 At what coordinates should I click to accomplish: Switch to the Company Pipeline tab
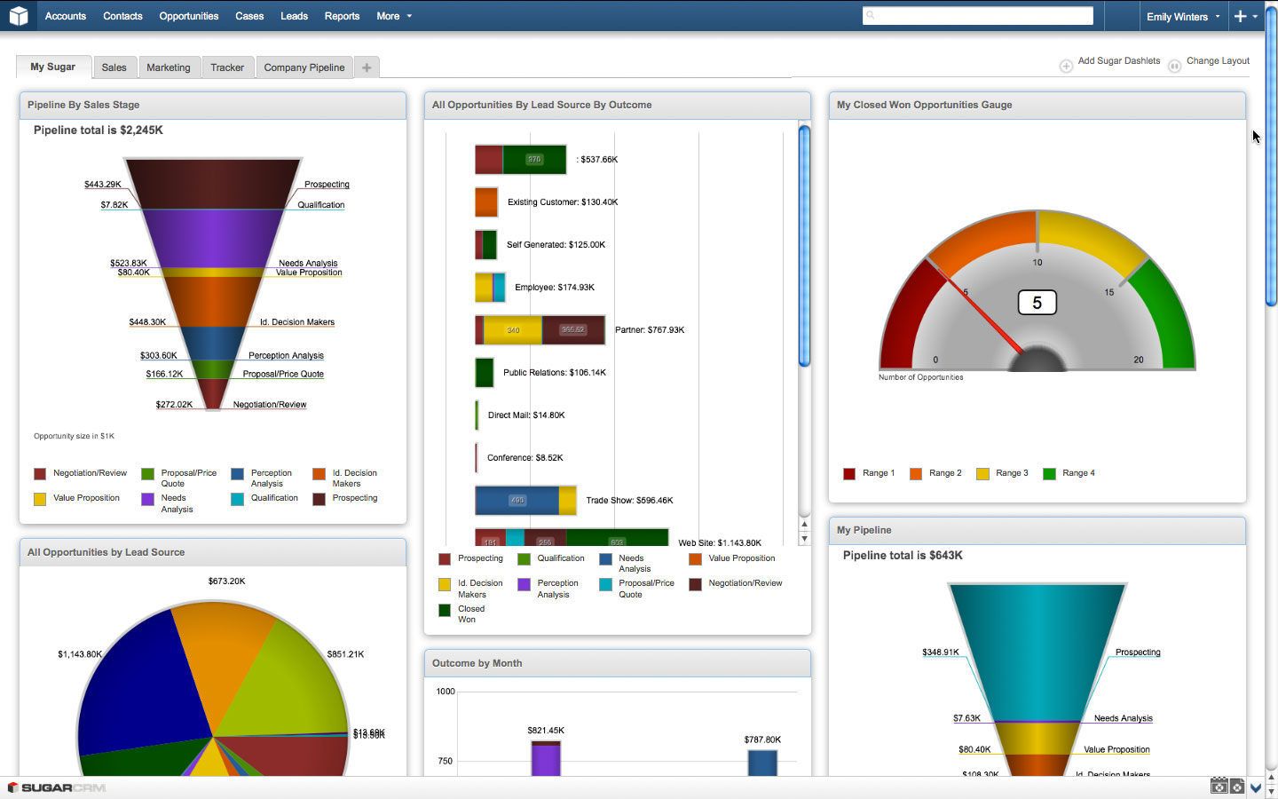304,67
